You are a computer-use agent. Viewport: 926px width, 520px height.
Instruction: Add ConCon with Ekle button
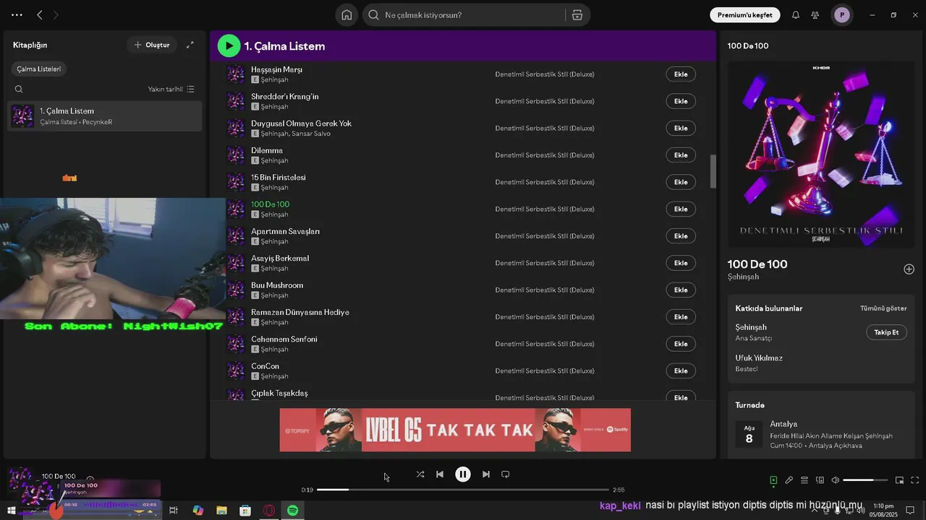coord(681,371)
